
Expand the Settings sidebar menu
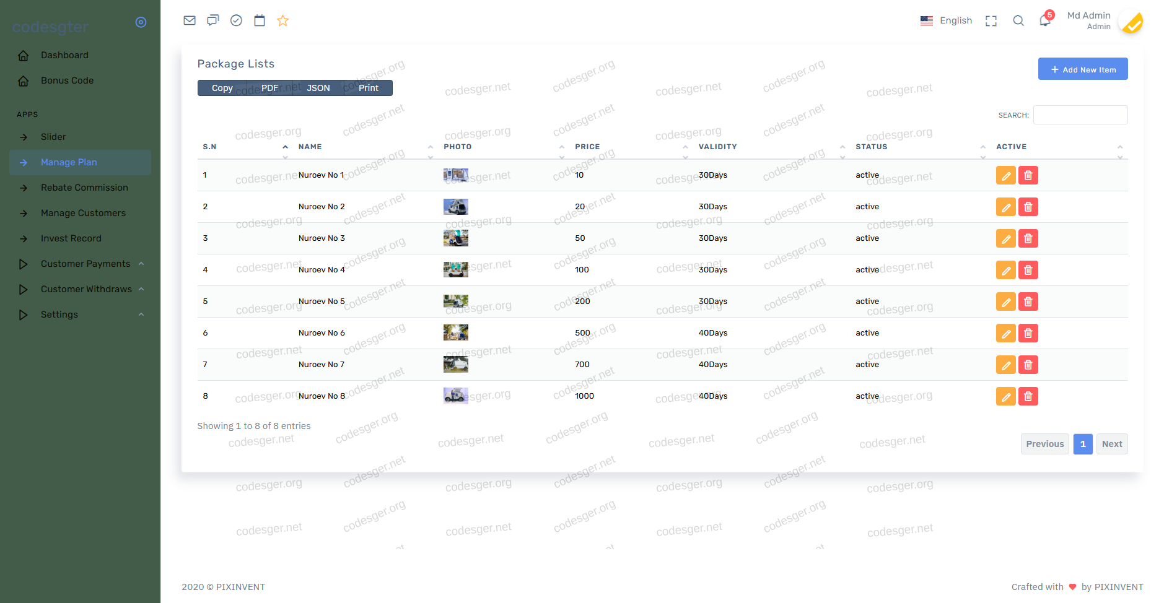click(59, 315)
